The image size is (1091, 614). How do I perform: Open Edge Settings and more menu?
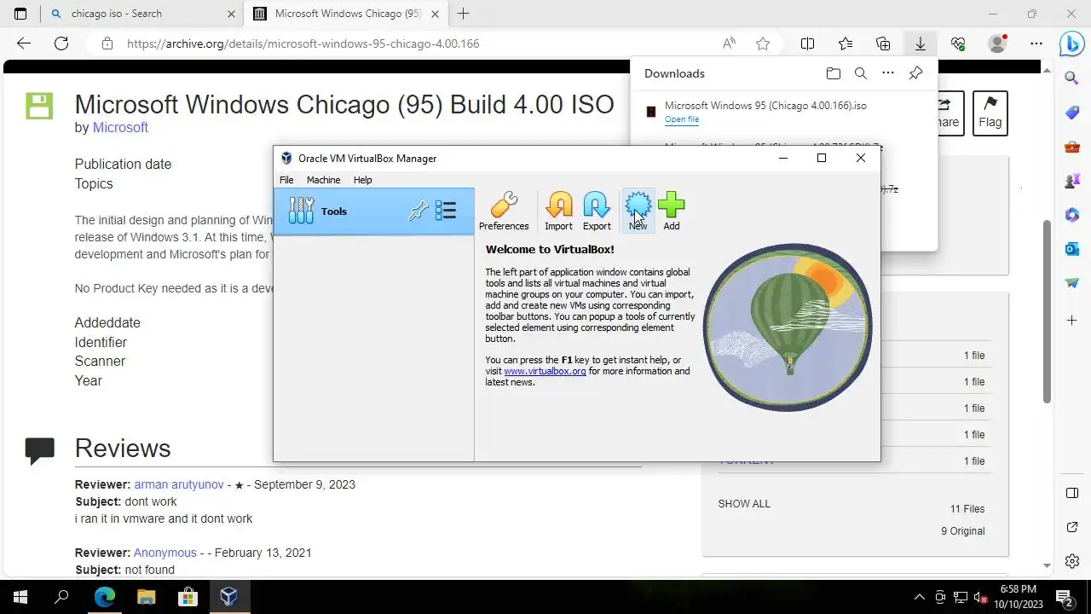pos(1036,43)
